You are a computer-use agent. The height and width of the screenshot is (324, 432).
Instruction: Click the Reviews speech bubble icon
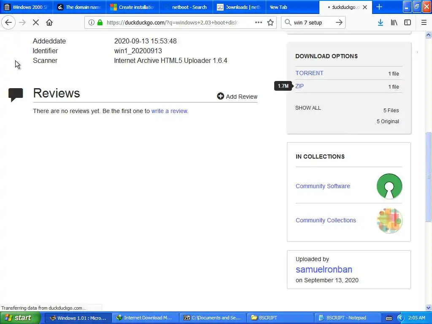(x=16, y=95)
